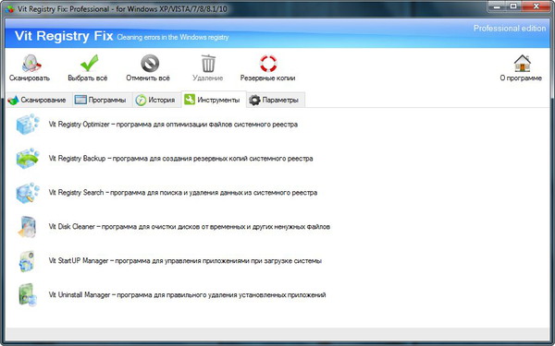The height and width of the screenshot is (346, 555).
Task: Click the Отменить всё cancel icon
Action: coord(150,64)
